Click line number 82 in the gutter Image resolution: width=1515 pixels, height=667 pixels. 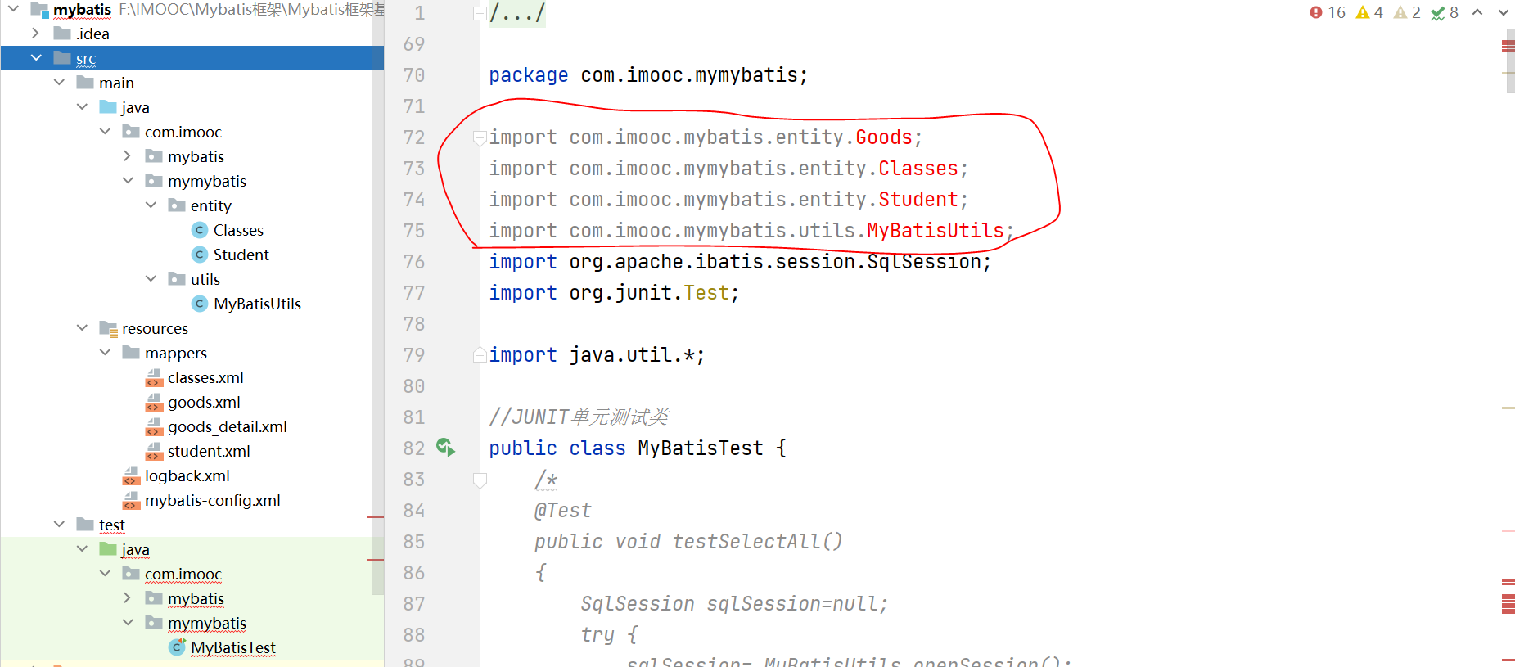414,448
